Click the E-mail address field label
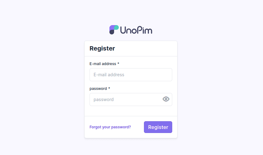This screenshot has height=155, width=263. [x=103, y=64]
